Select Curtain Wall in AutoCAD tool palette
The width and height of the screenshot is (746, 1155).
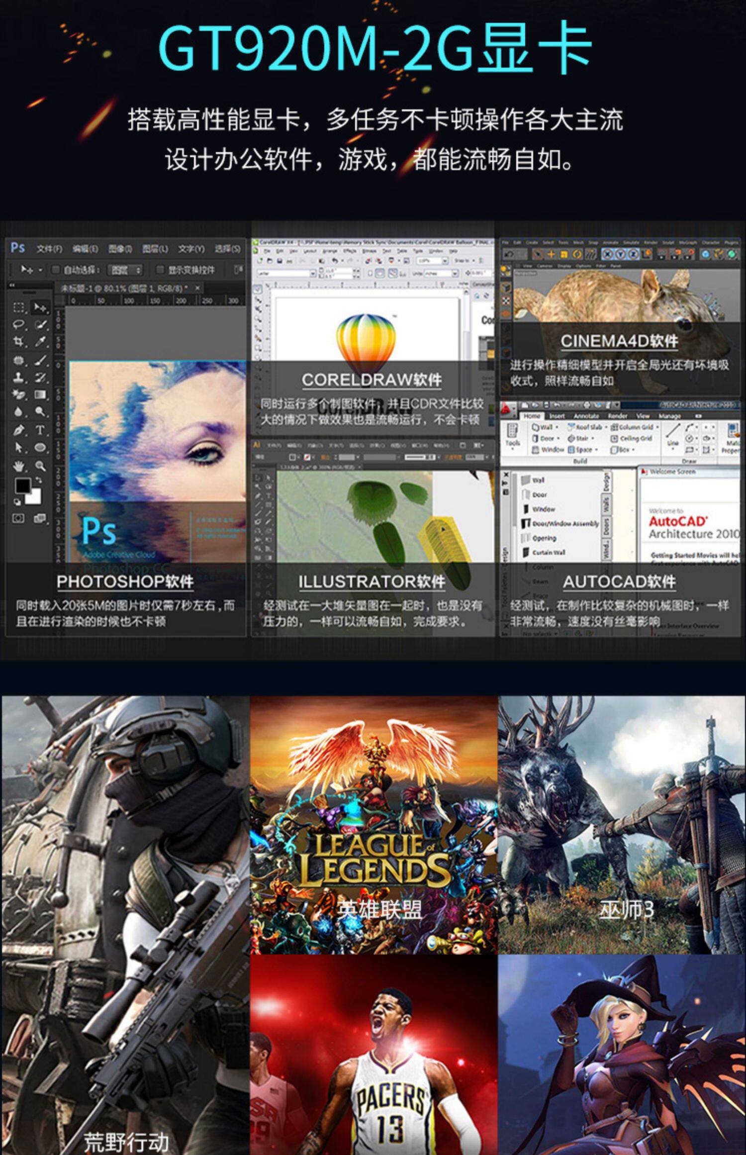[x=543, y=552]
